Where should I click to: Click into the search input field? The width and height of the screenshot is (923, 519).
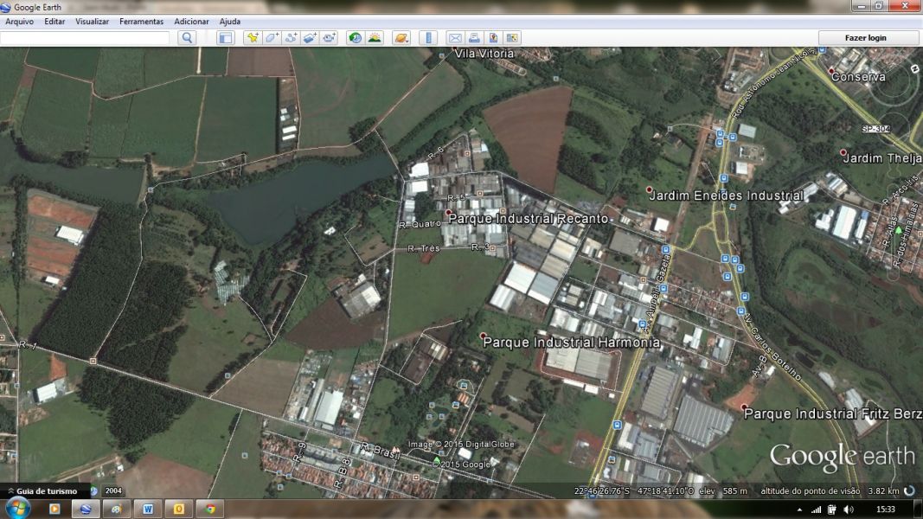pyautogui.click(x=85, y=38)
